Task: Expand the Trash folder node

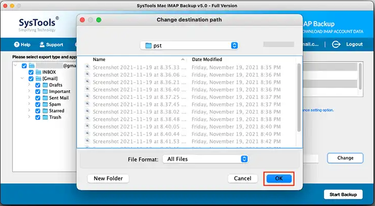Action: point(29,117)
